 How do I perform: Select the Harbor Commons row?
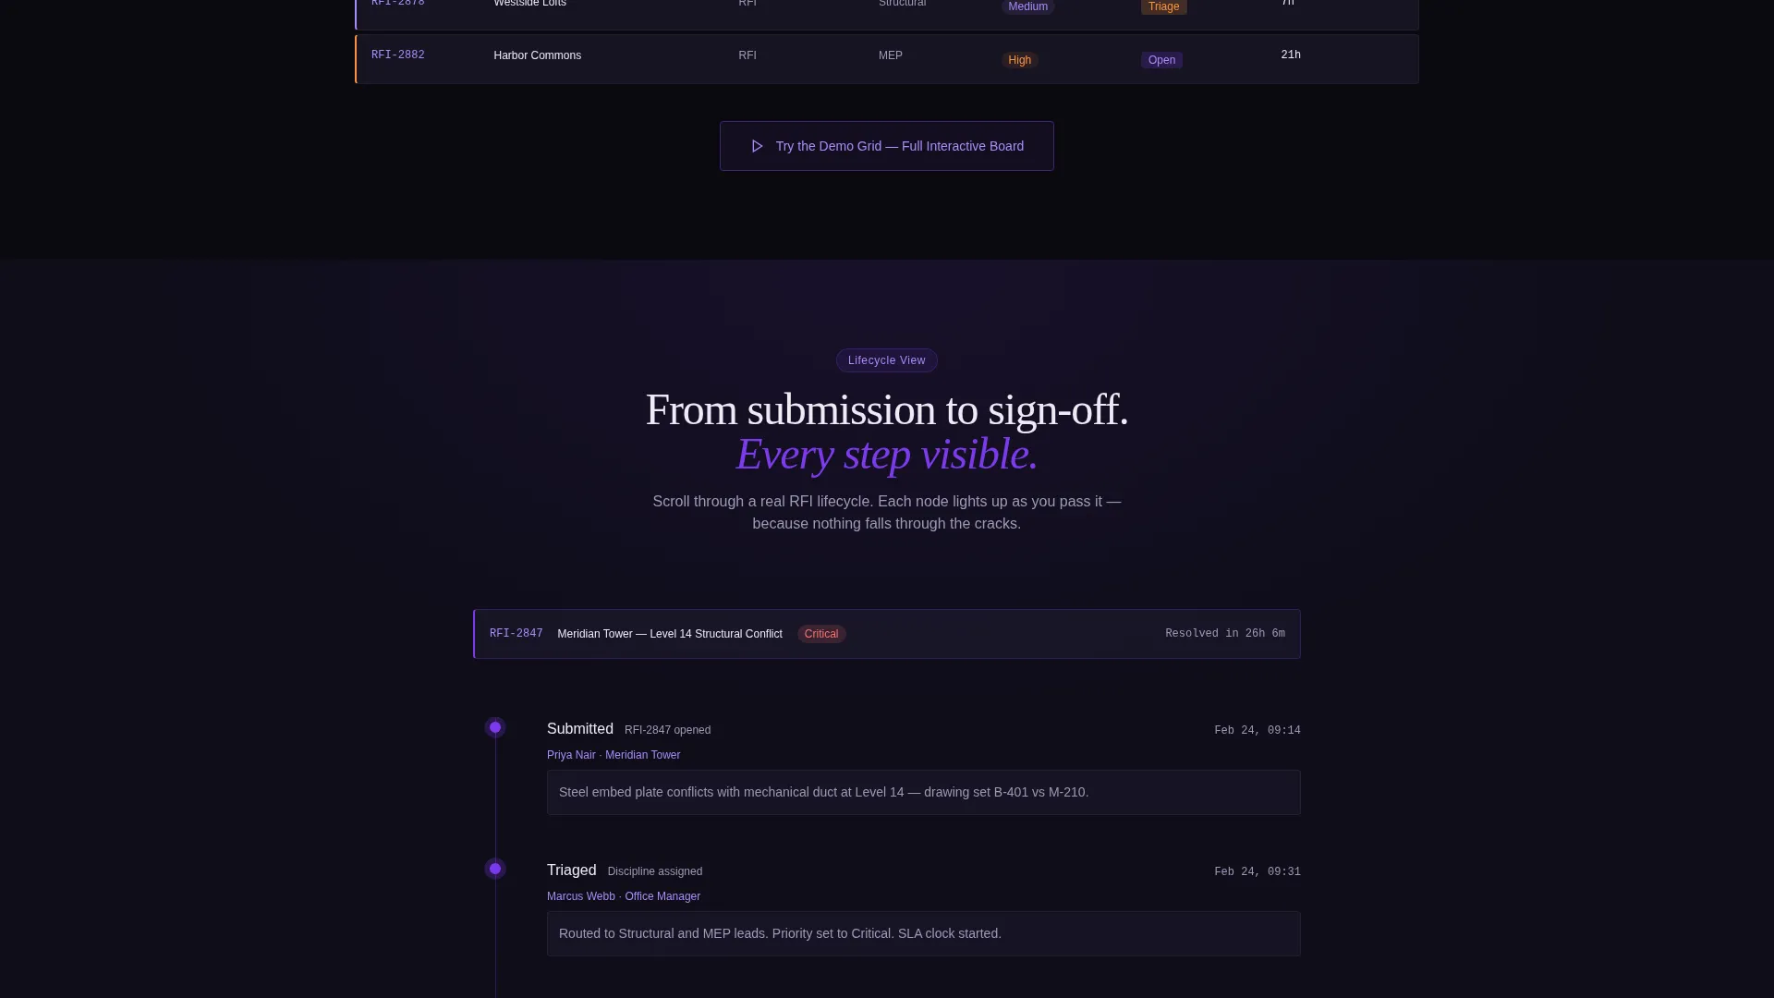(887, 59)
